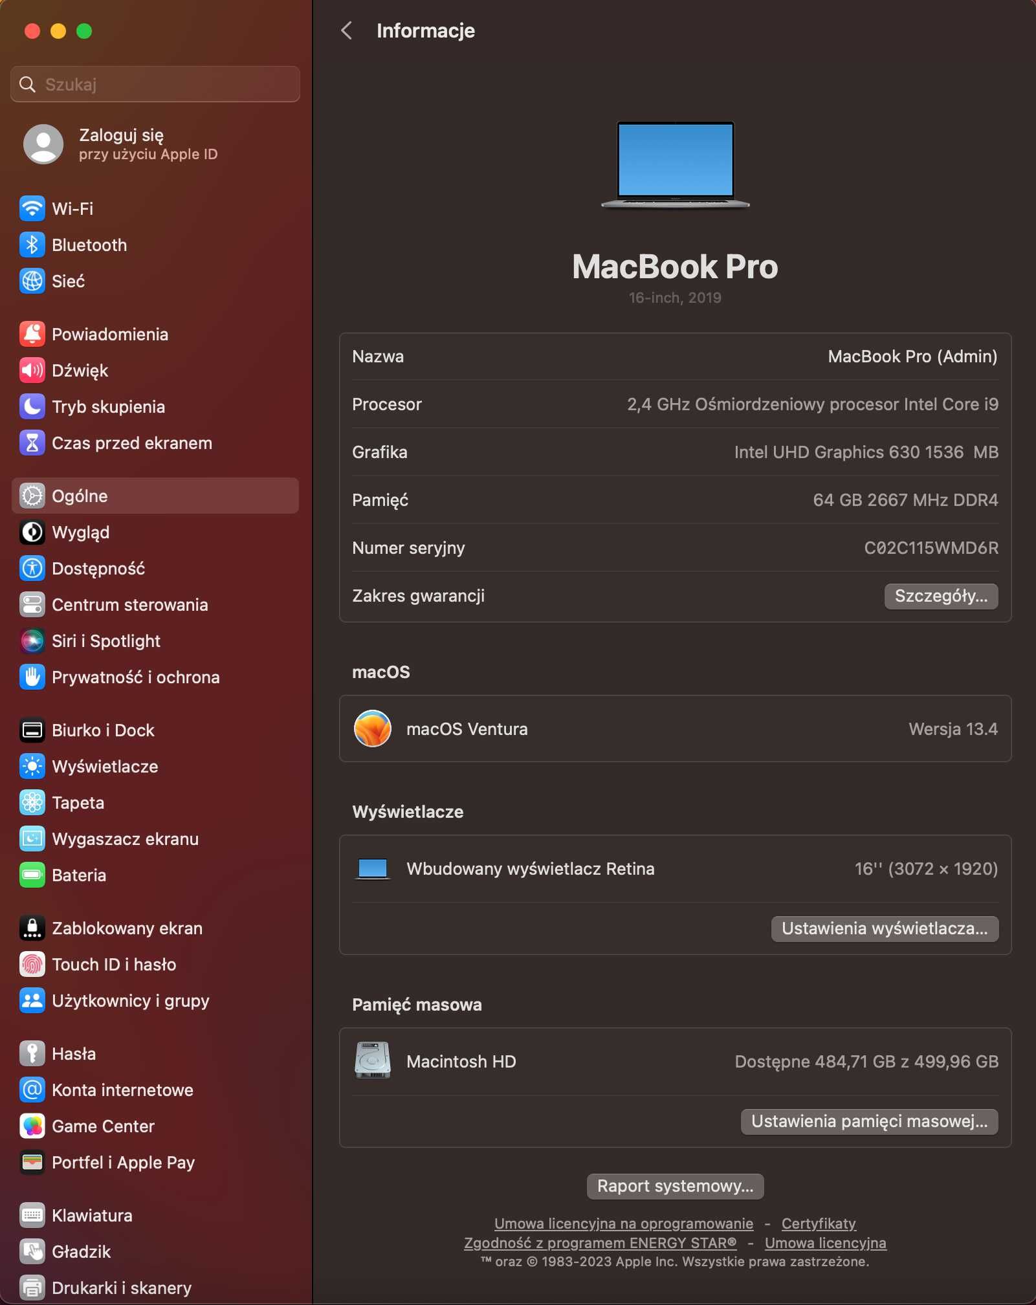The height and width of the screenshot is (1305, 1036).
Task: Click the Game Center icon
Action: [32, 1126]
